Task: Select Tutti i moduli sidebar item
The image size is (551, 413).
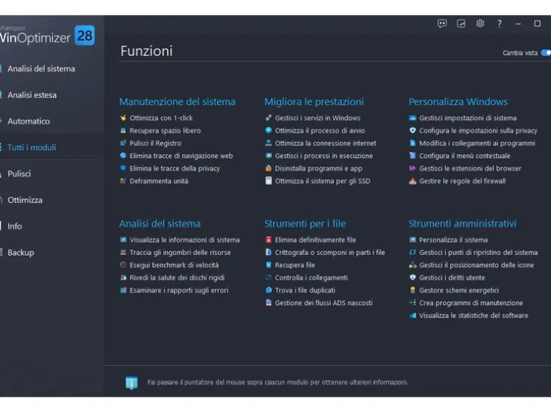Action: click(x=31, y=147)
